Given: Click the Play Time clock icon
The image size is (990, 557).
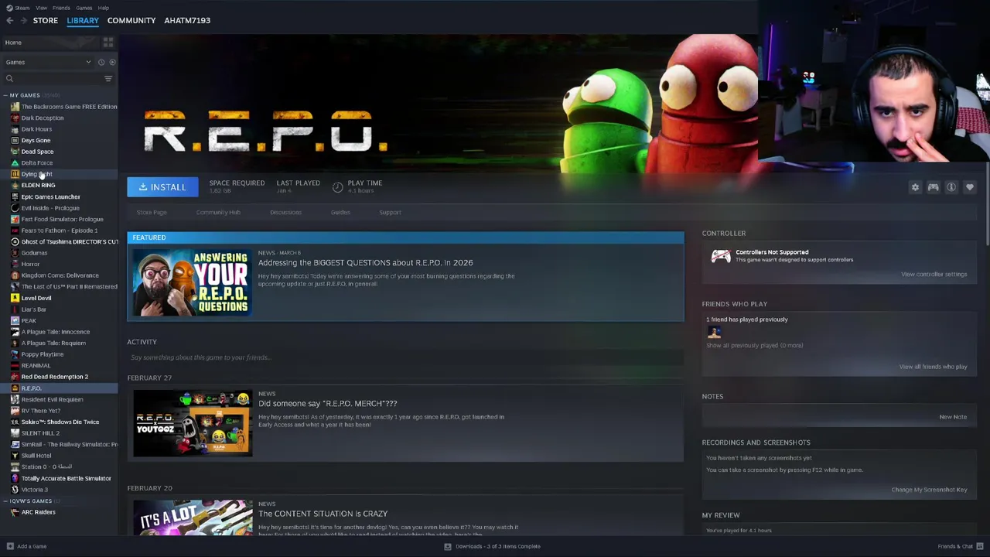Looking at the screenshot, I should click(x=337, y=187).
